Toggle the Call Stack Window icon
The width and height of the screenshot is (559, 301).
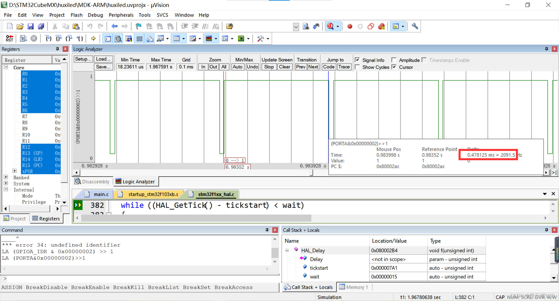pos(150,38)
